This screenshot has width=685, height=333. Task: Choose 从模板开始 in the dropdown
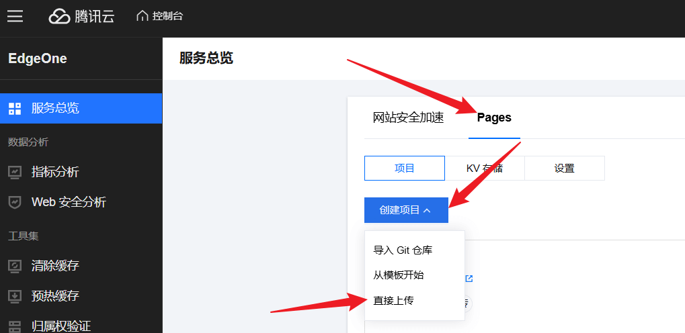(399, 275)
